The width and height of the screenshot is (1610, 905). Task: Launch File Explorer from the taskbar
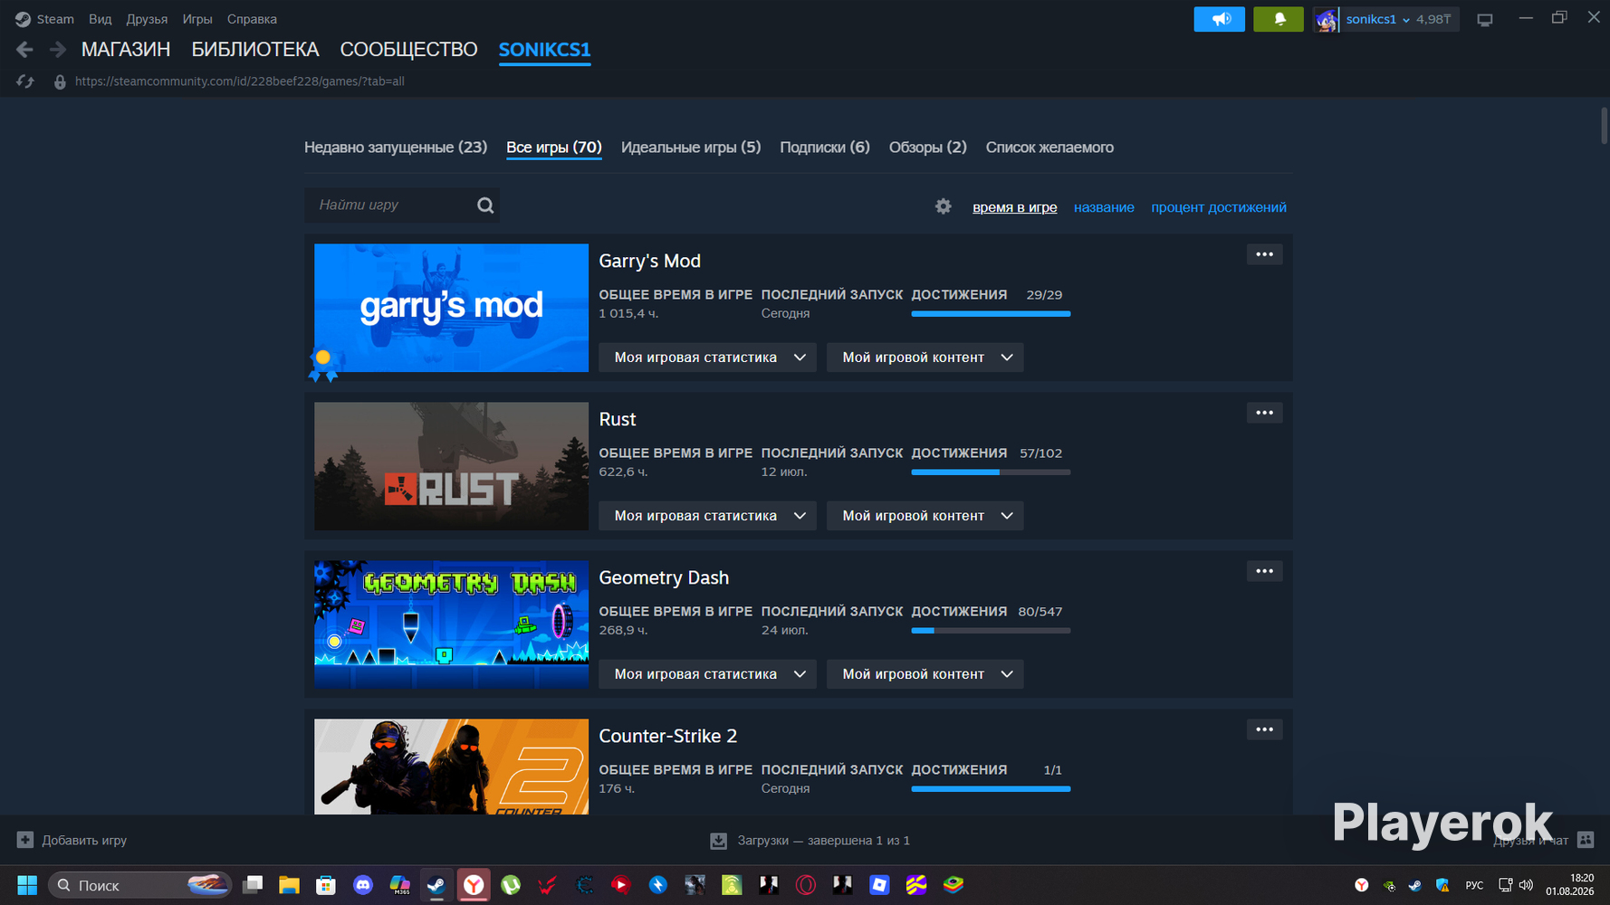click(x=289, y=885)
